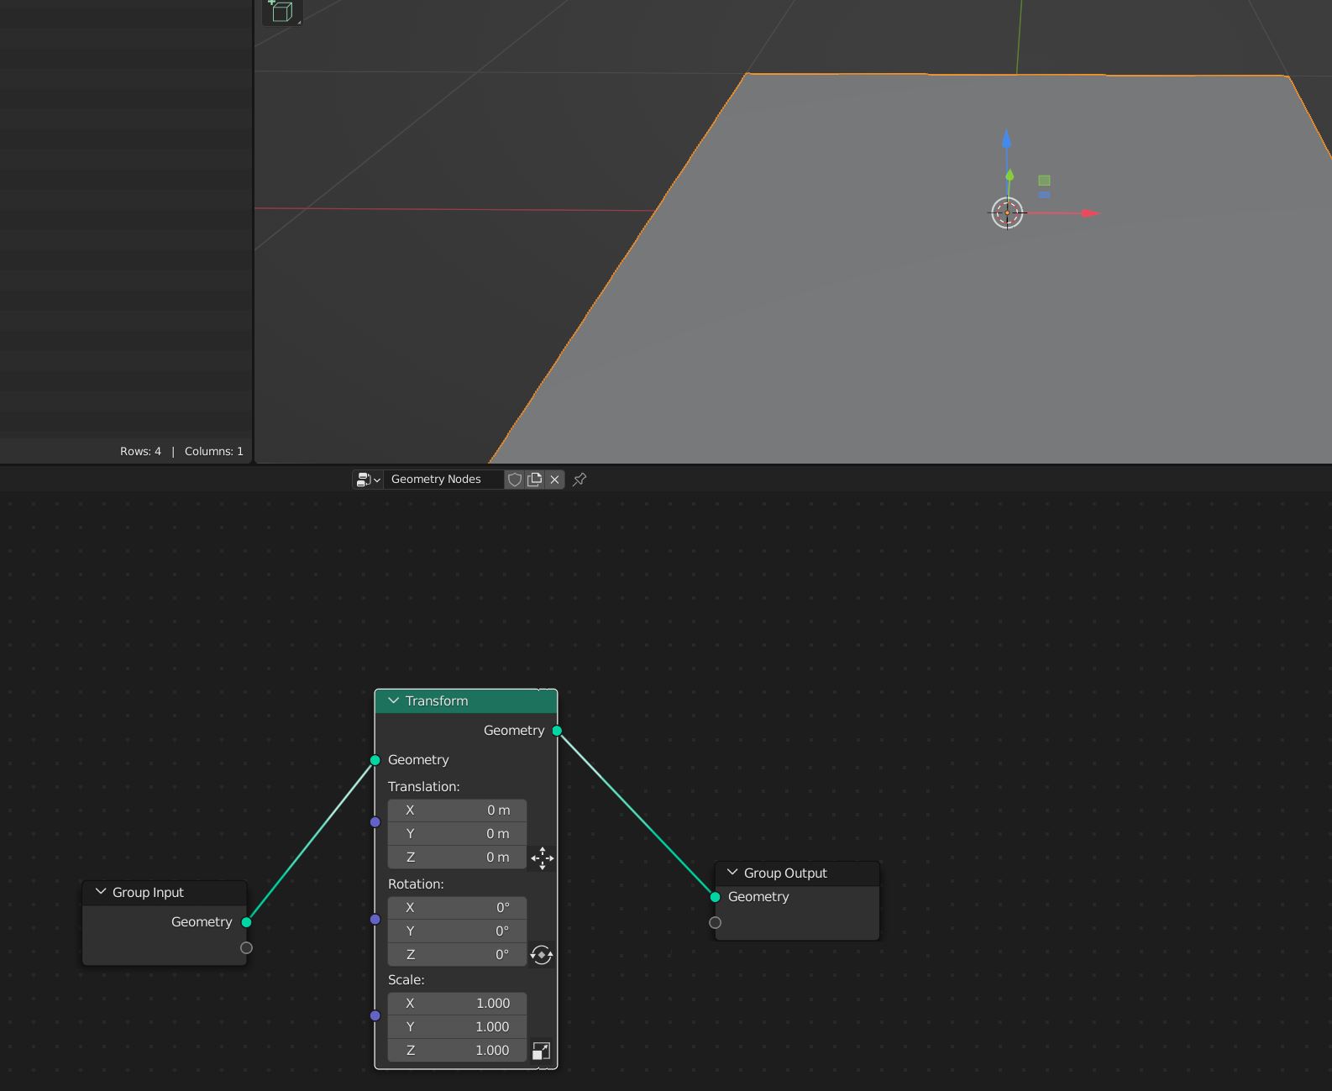
Task: Duplicate the Geometry Nodes node group
Action: click(x=535, y=480)
